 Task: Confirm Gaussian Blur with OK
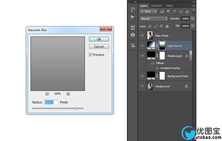pos(99,39)
